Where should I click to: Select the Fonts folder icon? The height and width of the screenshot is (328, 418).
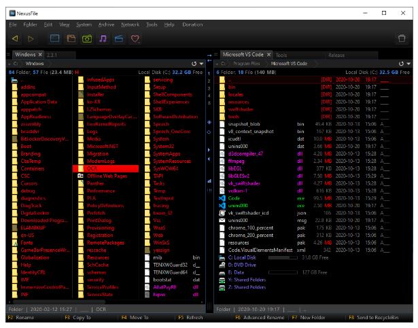pos(15,242)
